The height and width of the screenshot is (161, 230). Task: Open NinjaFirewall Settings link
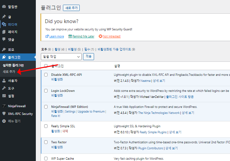click(x=70, y=112)
